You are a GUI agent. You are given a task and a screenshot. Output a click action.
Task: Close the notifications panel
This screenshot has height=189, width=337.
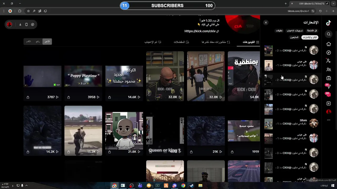[266, 23]
